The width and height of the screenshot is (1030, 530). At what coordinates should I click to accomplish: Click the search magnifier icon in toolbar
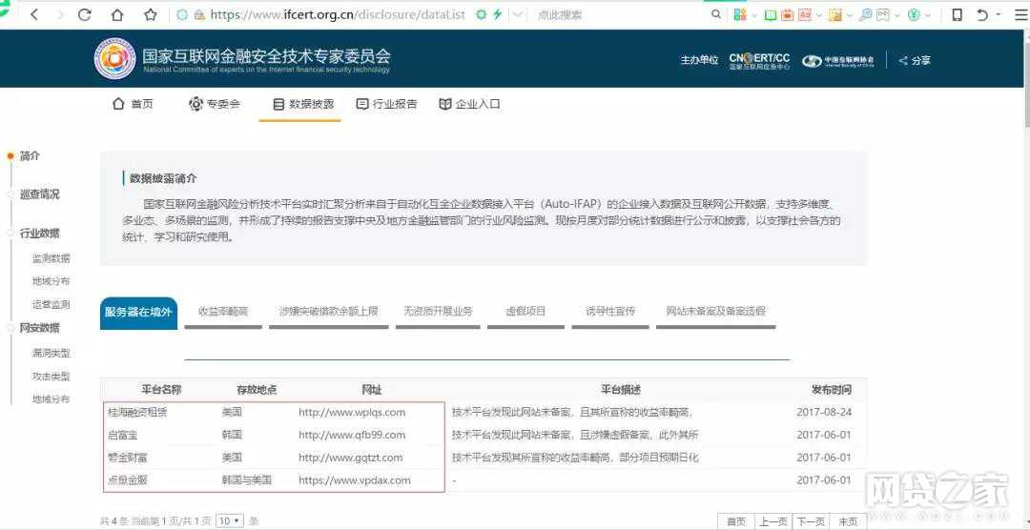click(x=716, y=15)
